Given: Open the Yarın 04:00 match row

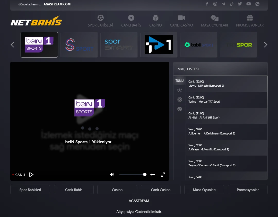Looking at the screenshot, I should tap(226, 176).
